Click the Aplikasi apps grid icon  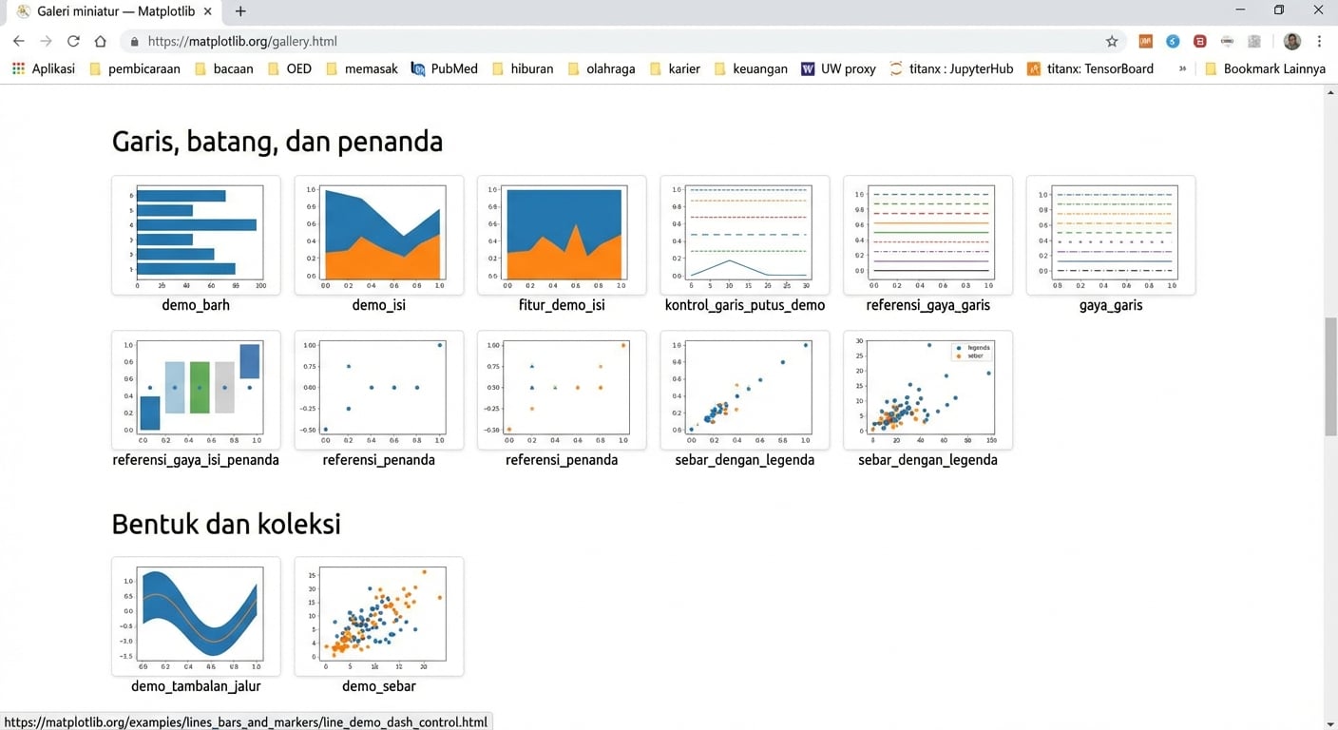pyautogui.click(x=18, y=68)
